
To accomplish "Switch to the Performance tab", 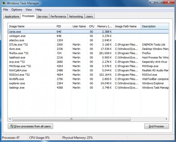I will (58, 17).
